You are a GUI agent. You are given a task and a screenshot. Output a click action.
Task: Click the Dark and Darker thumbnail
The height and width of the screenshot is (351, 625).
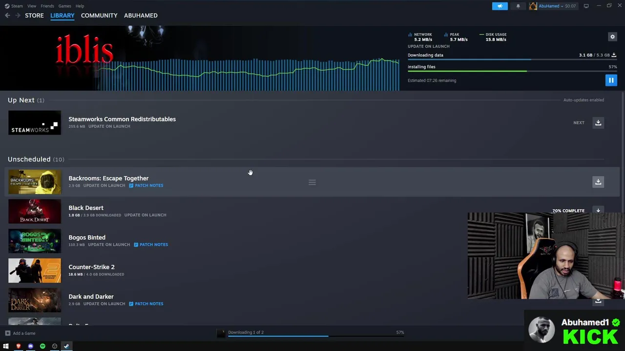(35, 300)
